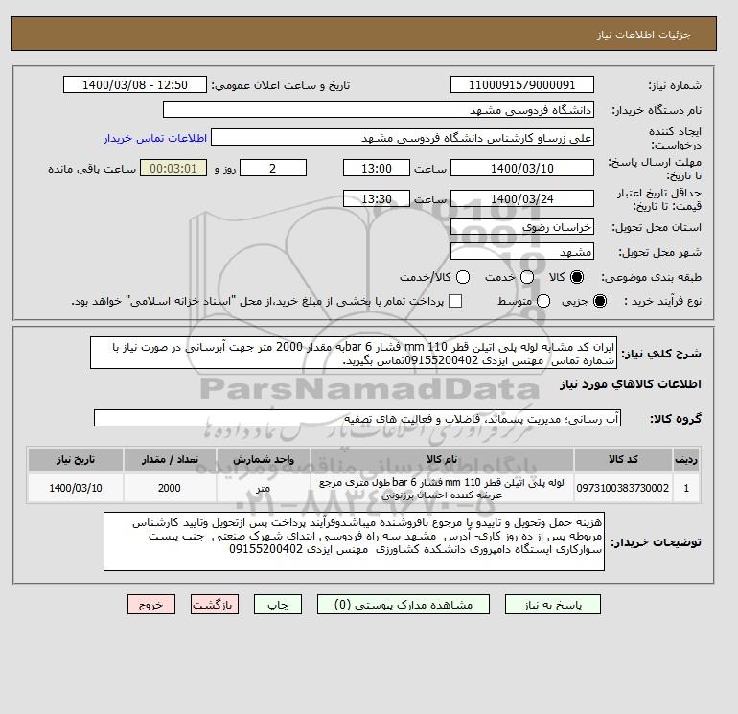The height and width of the screenshot is (714, 738).
Task: Click the کد کالا column header
Action: click(x=623, y=459)
